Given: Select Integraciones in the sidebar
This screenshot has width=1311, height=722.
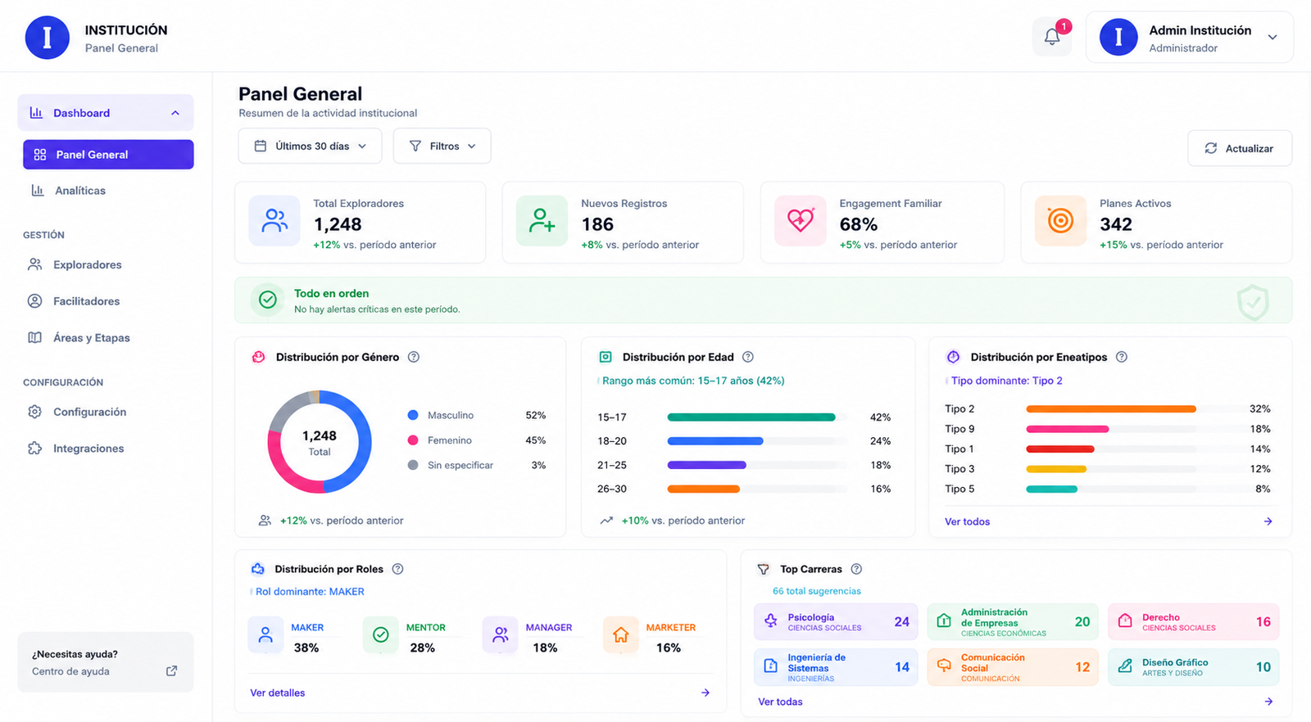Looking at the screenshot, I should pyautogui.click(x=88, y=449).
